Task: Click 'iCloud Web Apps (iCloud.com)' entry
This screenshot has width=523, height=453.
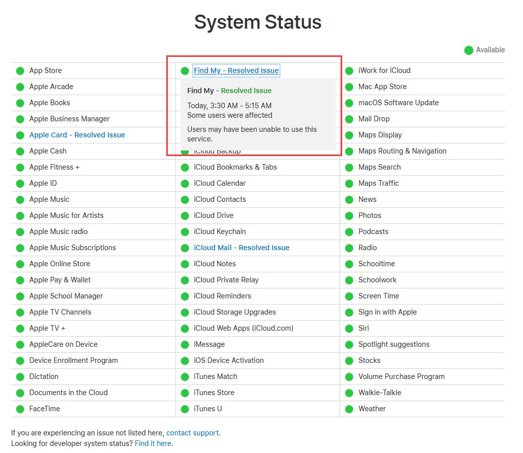Action: (x=243, y=328)
